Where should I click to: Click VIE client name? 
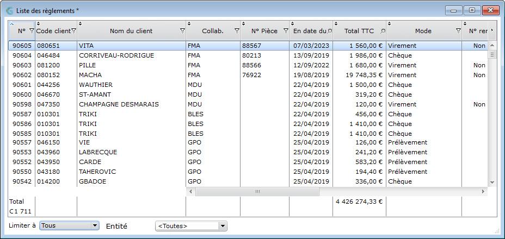coord(84,142)
